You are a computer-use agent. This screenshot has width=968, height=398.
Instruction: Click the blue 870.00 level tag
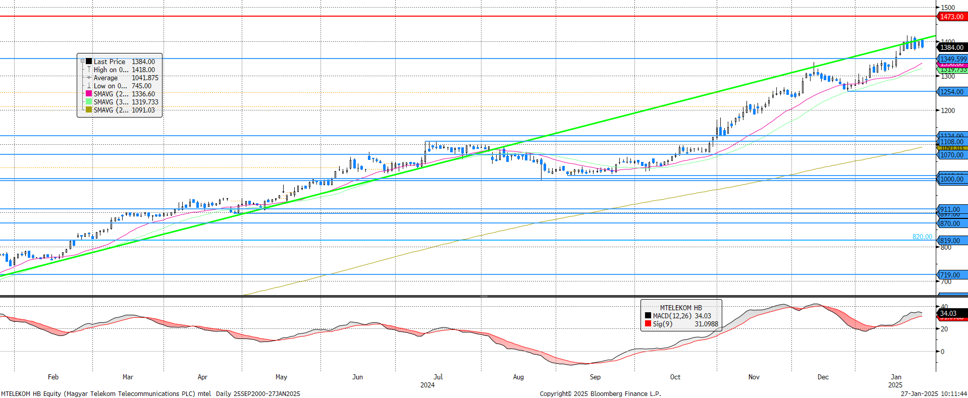tap(952, 223)
